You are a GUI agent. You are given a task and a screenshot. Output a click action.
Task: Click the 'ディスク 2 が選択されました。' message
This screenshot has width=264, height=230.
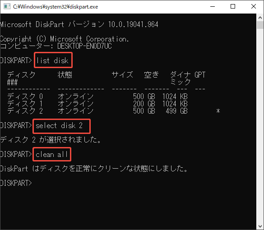tap(51, 140)
